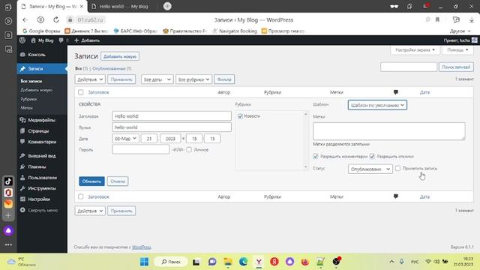Screen dimensions: 480x270
Task: Launch Microsoft Edge from the taskbar
Action: pos(243,262)
